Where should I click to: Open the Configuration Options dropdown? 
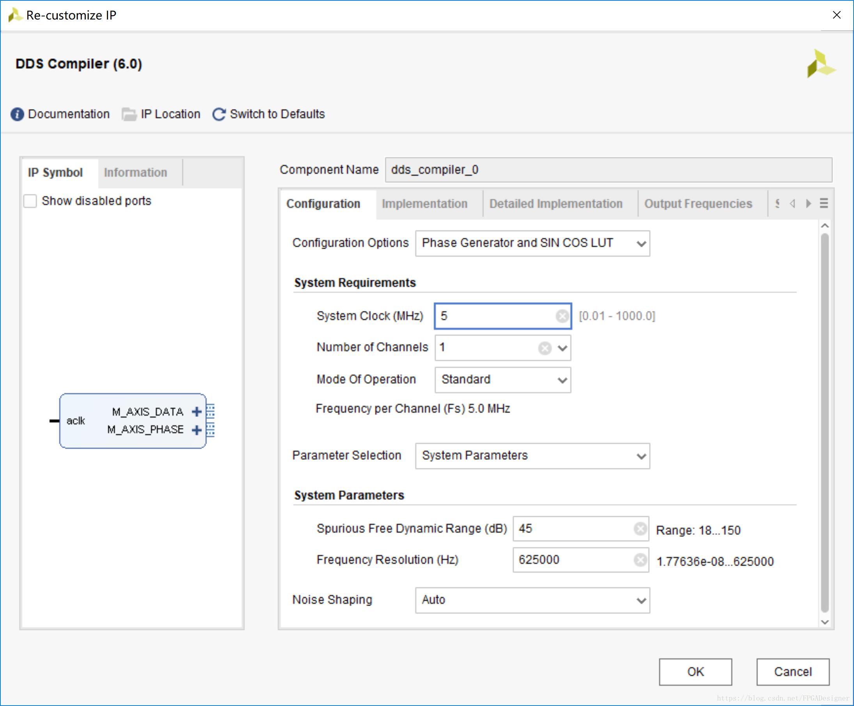click(x=532, y=243)
